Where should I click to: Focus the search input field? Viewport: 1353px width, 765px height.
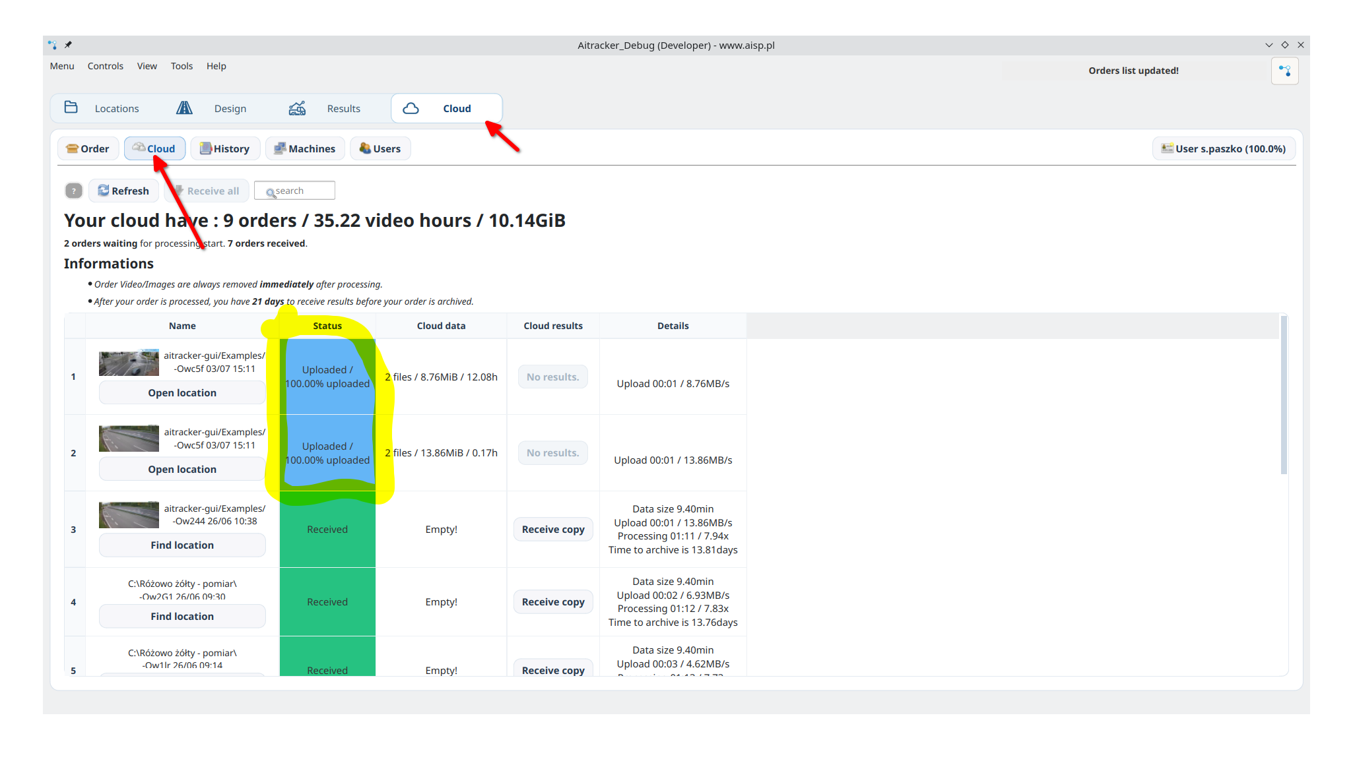coord(294,191)
